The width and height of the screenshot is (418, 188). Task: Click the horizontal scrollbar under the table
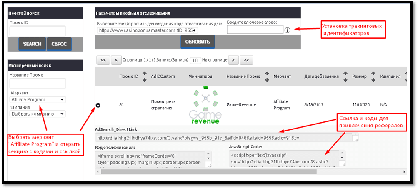click(x=209, y=172)
